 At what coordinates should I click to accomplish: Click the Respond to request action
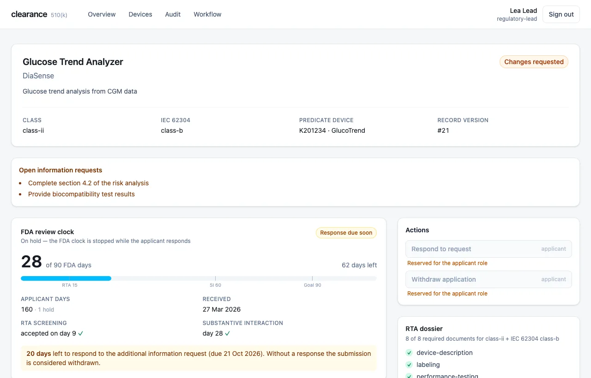(488, 249)
